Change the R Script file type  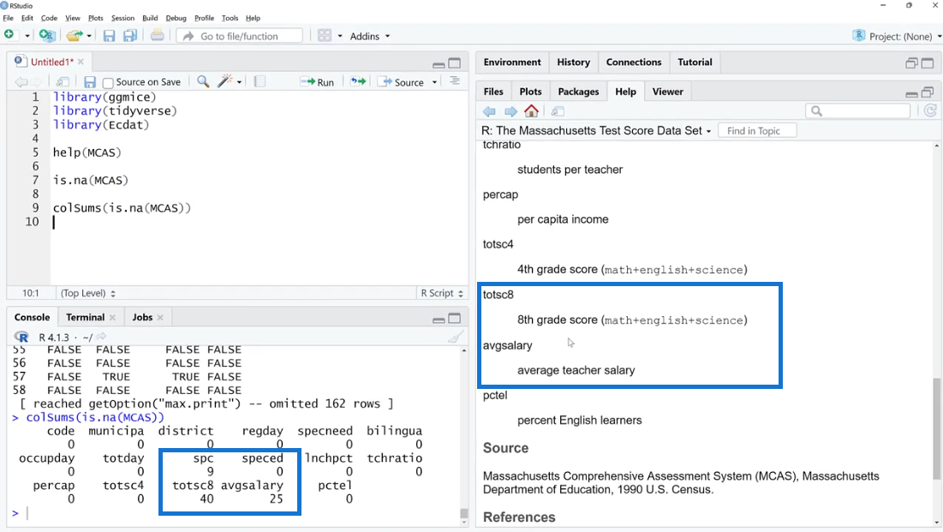coord(442,293)
